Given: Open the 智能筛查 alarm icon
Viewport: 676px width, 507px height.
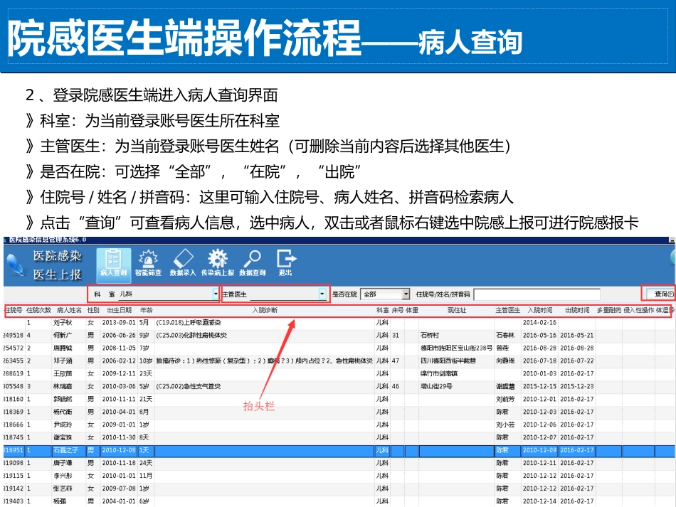Looking at the screenshot, I should pos(148,262).
